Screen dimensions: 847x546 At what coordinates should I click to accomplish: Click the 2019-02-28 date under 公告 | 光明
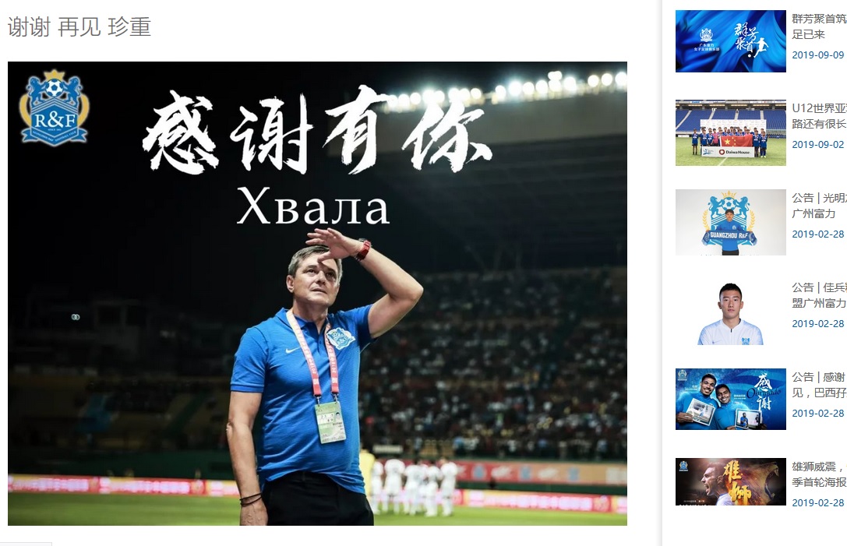[818, 234]
